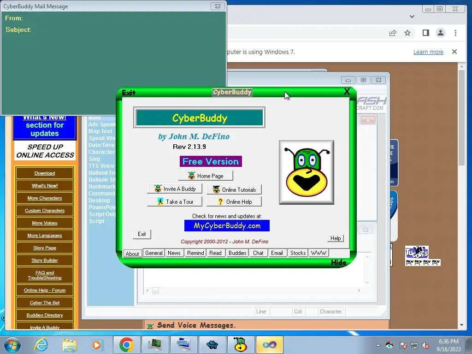
Task: Click Send Voice Messages banner text
Action: point(196,325)
